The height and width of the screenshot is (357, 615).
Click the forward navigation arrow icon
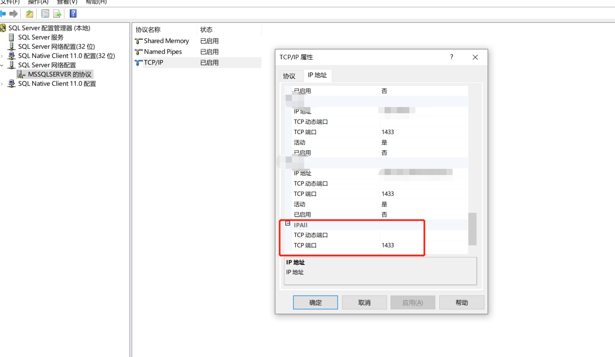pyautogui.click(x=14, y=14)
